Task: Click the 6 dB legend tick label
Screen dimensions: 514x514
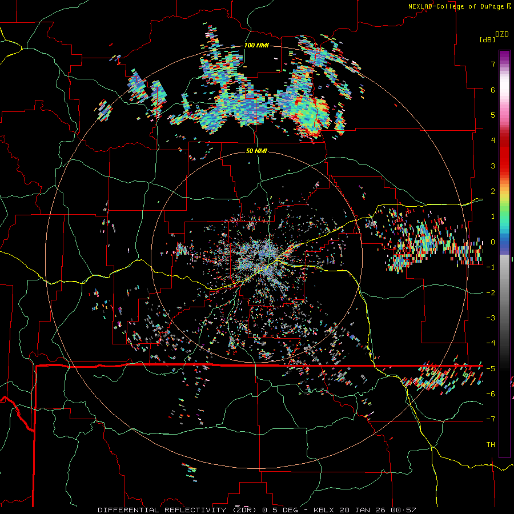Action: click(x=493, y=90)
